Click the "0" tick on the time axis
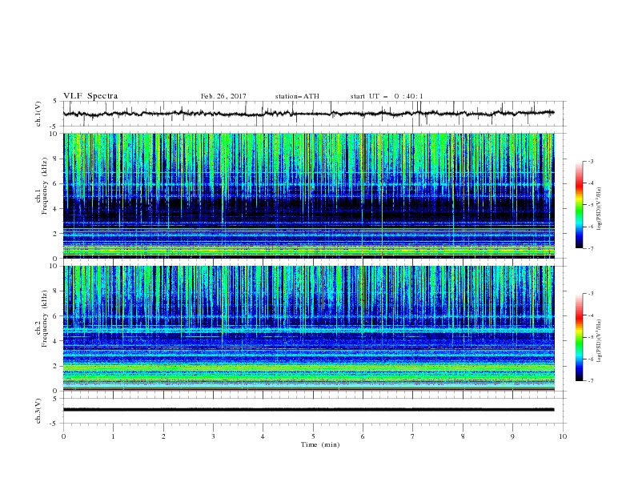634x490 pixels. pyautogui.click(x=63, y=436)
